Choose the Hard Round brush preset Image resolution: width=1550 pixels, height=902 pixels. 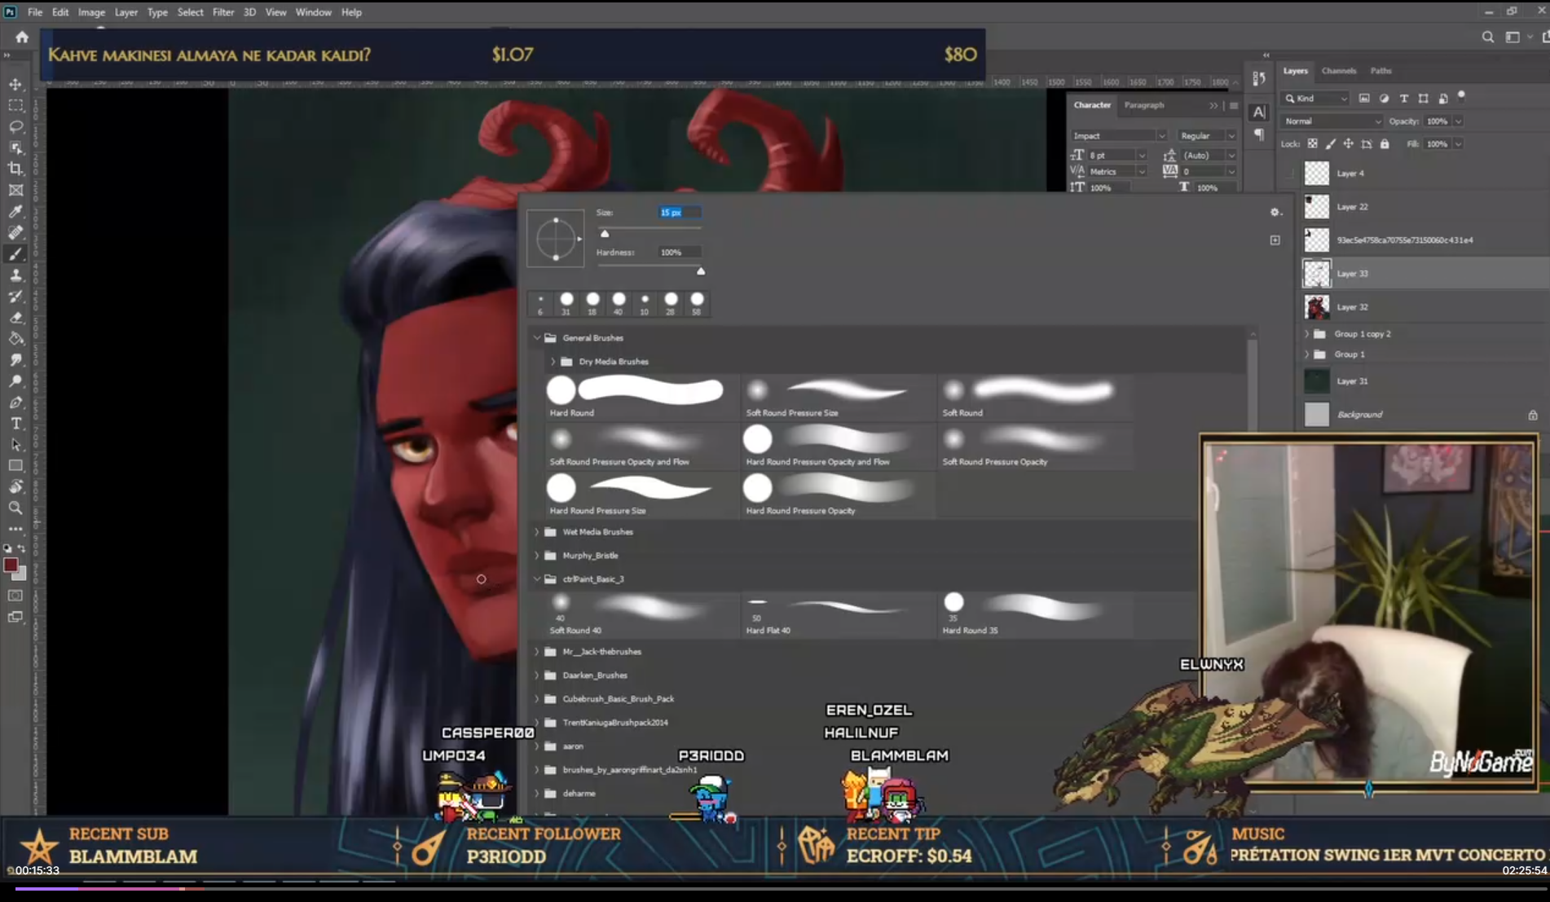click(642, 397)
